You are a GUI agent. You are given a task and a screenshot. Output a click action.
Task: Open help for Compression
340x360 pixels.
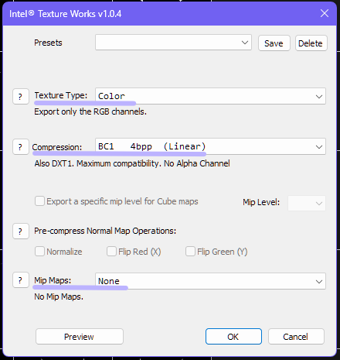[21, 147]
